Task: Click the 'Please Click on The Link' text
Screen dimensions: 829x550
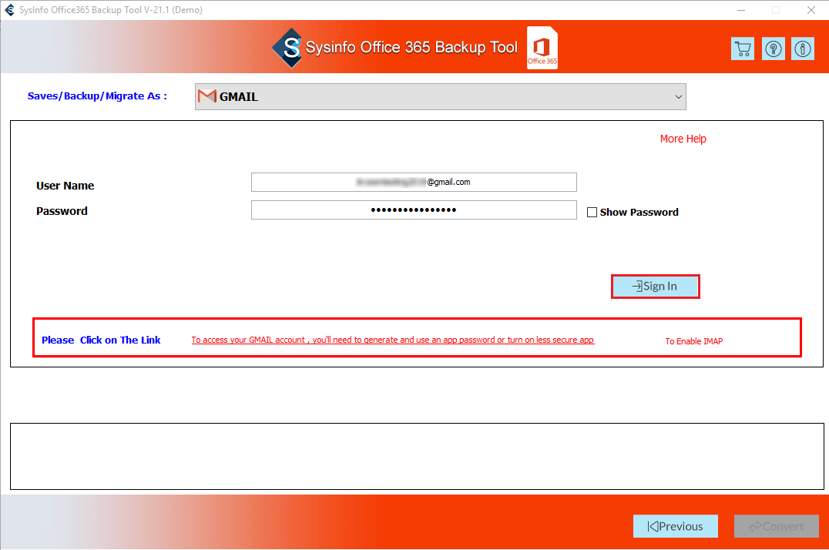Action: click(x=101, y=340)
